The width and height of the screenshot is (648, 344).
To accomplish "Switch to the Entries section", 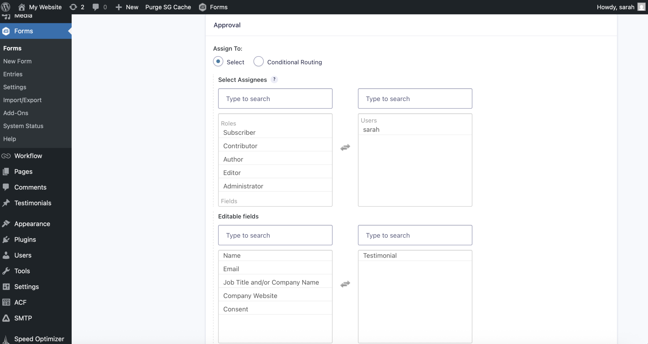I will point(13,74).
